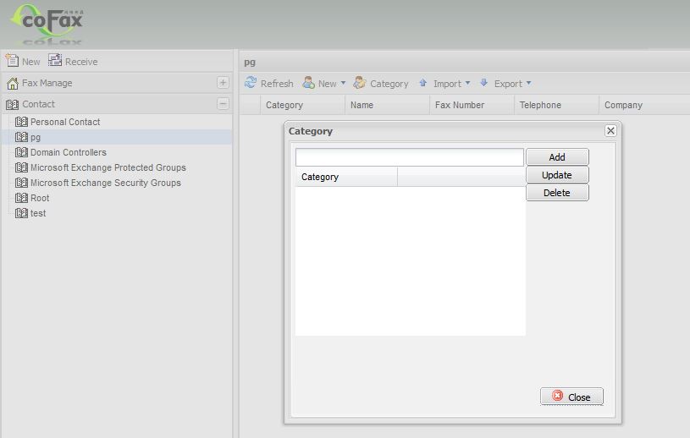Image resolution: width=690 pixels, height=438 pixels.
Task: Click the New fax icon in sidebar toolbar
Action: click(x=12, y=61)
